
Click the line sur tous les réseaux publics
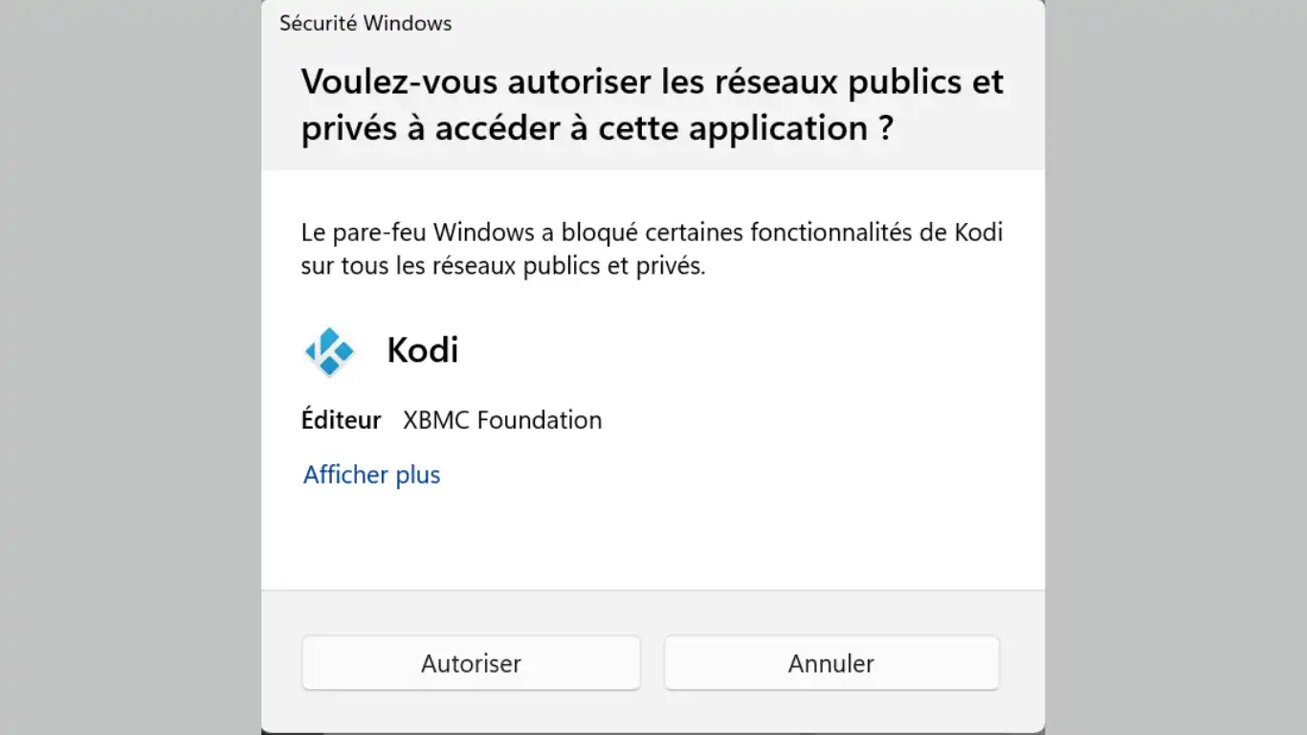click(502, 266)
